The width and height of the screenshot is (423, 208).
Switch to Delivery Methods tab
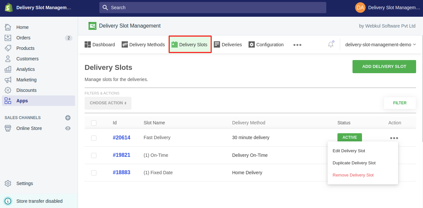(x=143, y=45)
